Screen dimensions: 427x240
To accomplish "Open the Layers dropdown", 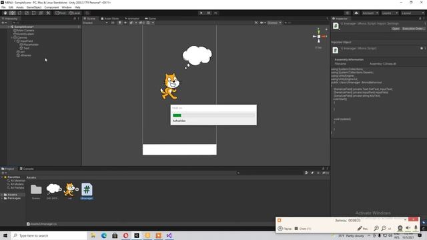I will click(390, 13).
